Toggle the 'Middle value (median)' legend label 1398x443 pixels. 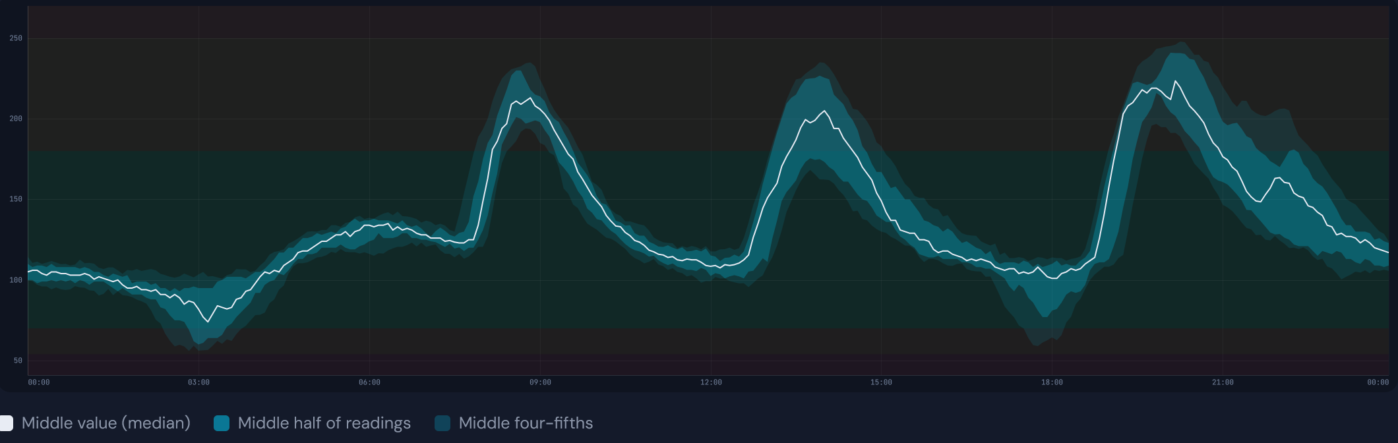[106, 423]
